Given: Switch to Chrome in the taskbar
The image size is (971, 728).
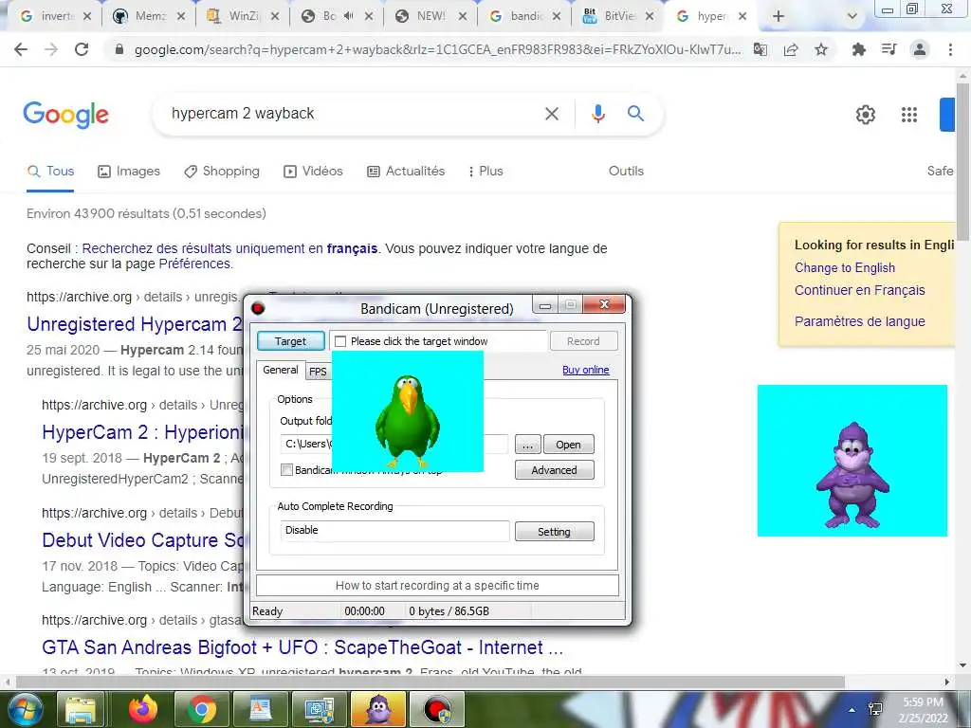Looking at the screenshot, I should pos(201,709).
